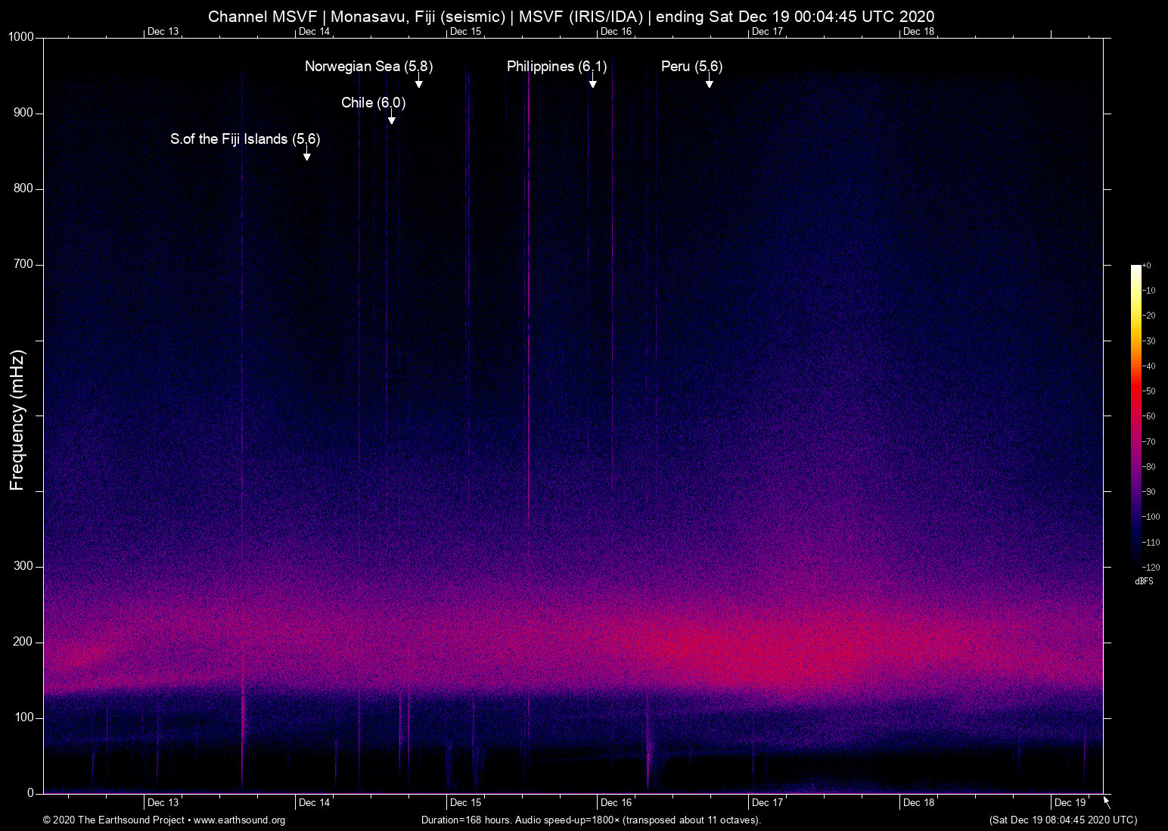Click the Dec 19 date on the time axis
The width and height of the screenshot is (1168, 831).
pos(1070,803)
